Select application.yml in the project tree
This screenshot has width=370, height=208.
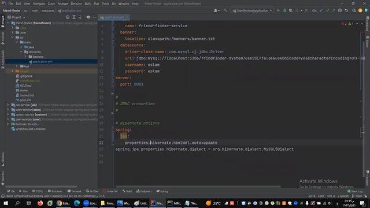51,62
